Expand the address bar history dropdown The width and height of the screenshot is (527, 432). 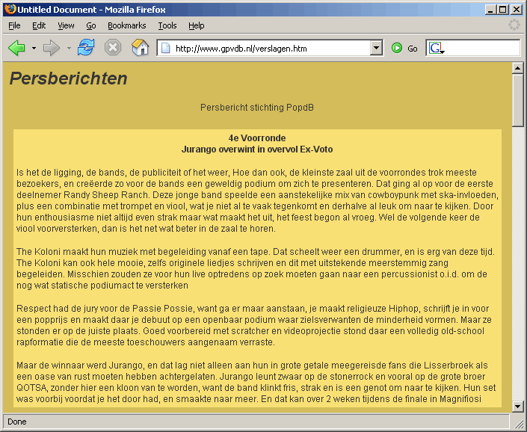[377, 49]
